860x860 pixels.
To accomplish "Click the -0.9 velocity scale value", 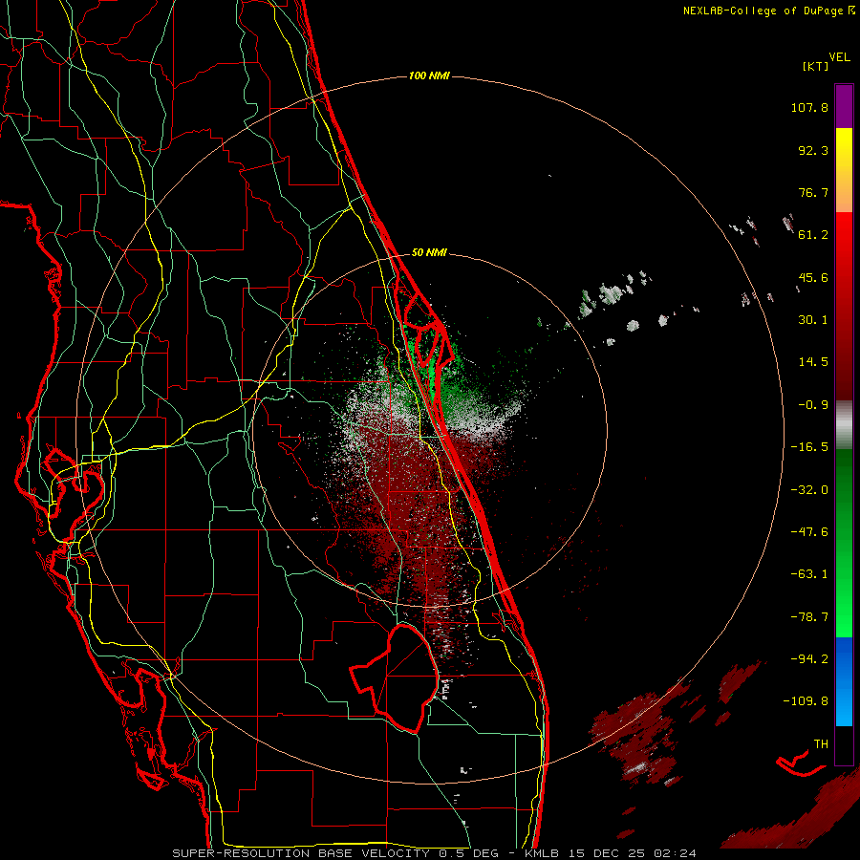I will [x=813, y=405].
